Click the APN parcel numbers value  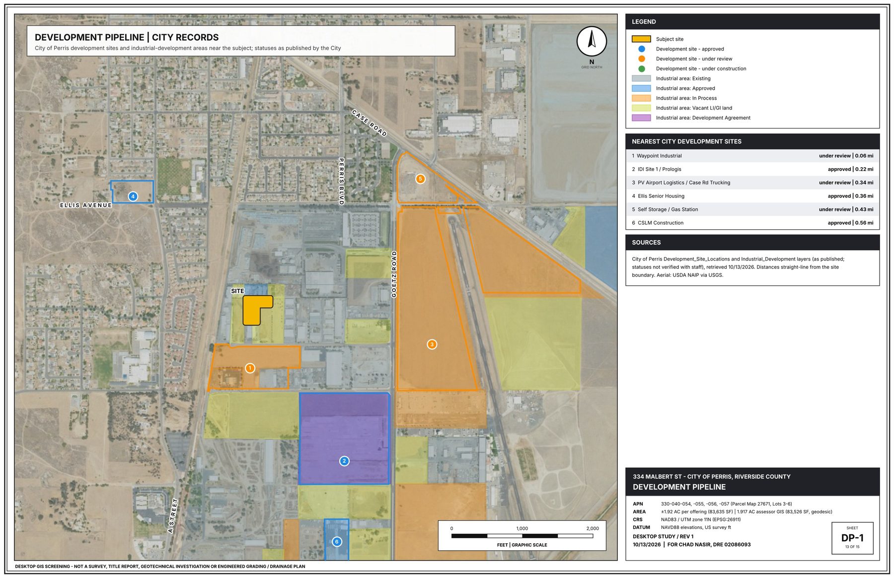[x=727, y=504]
